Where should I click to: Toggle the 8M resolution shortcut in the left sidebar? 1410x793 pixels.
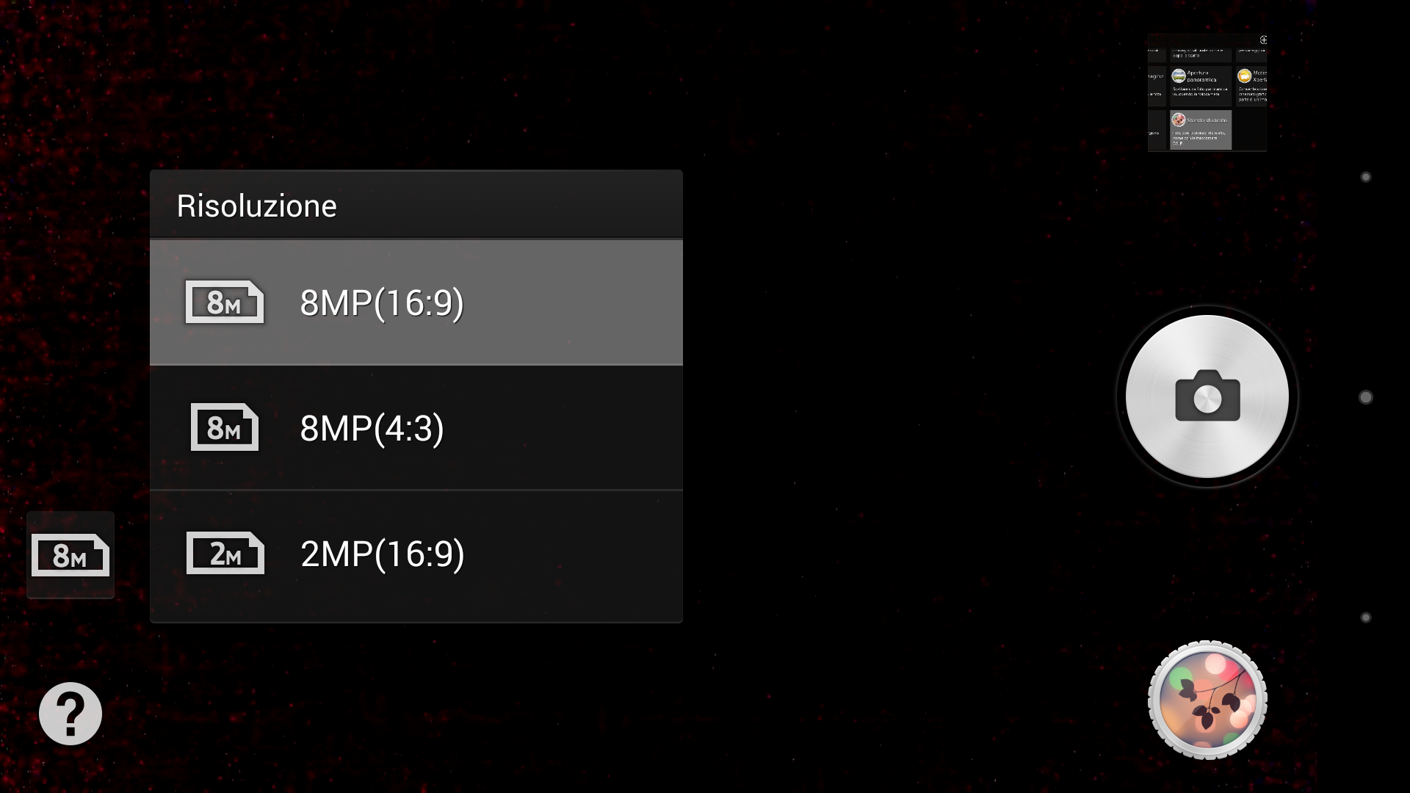(x=70, y=555)
